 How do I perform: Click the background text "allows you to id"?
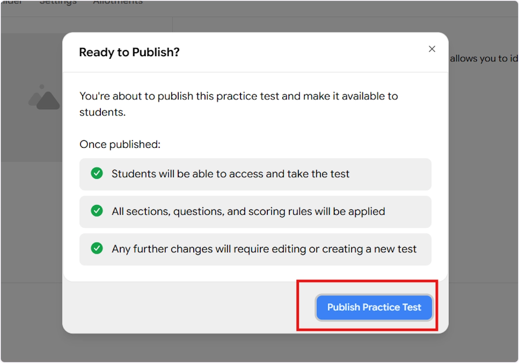tap(484, 59)
